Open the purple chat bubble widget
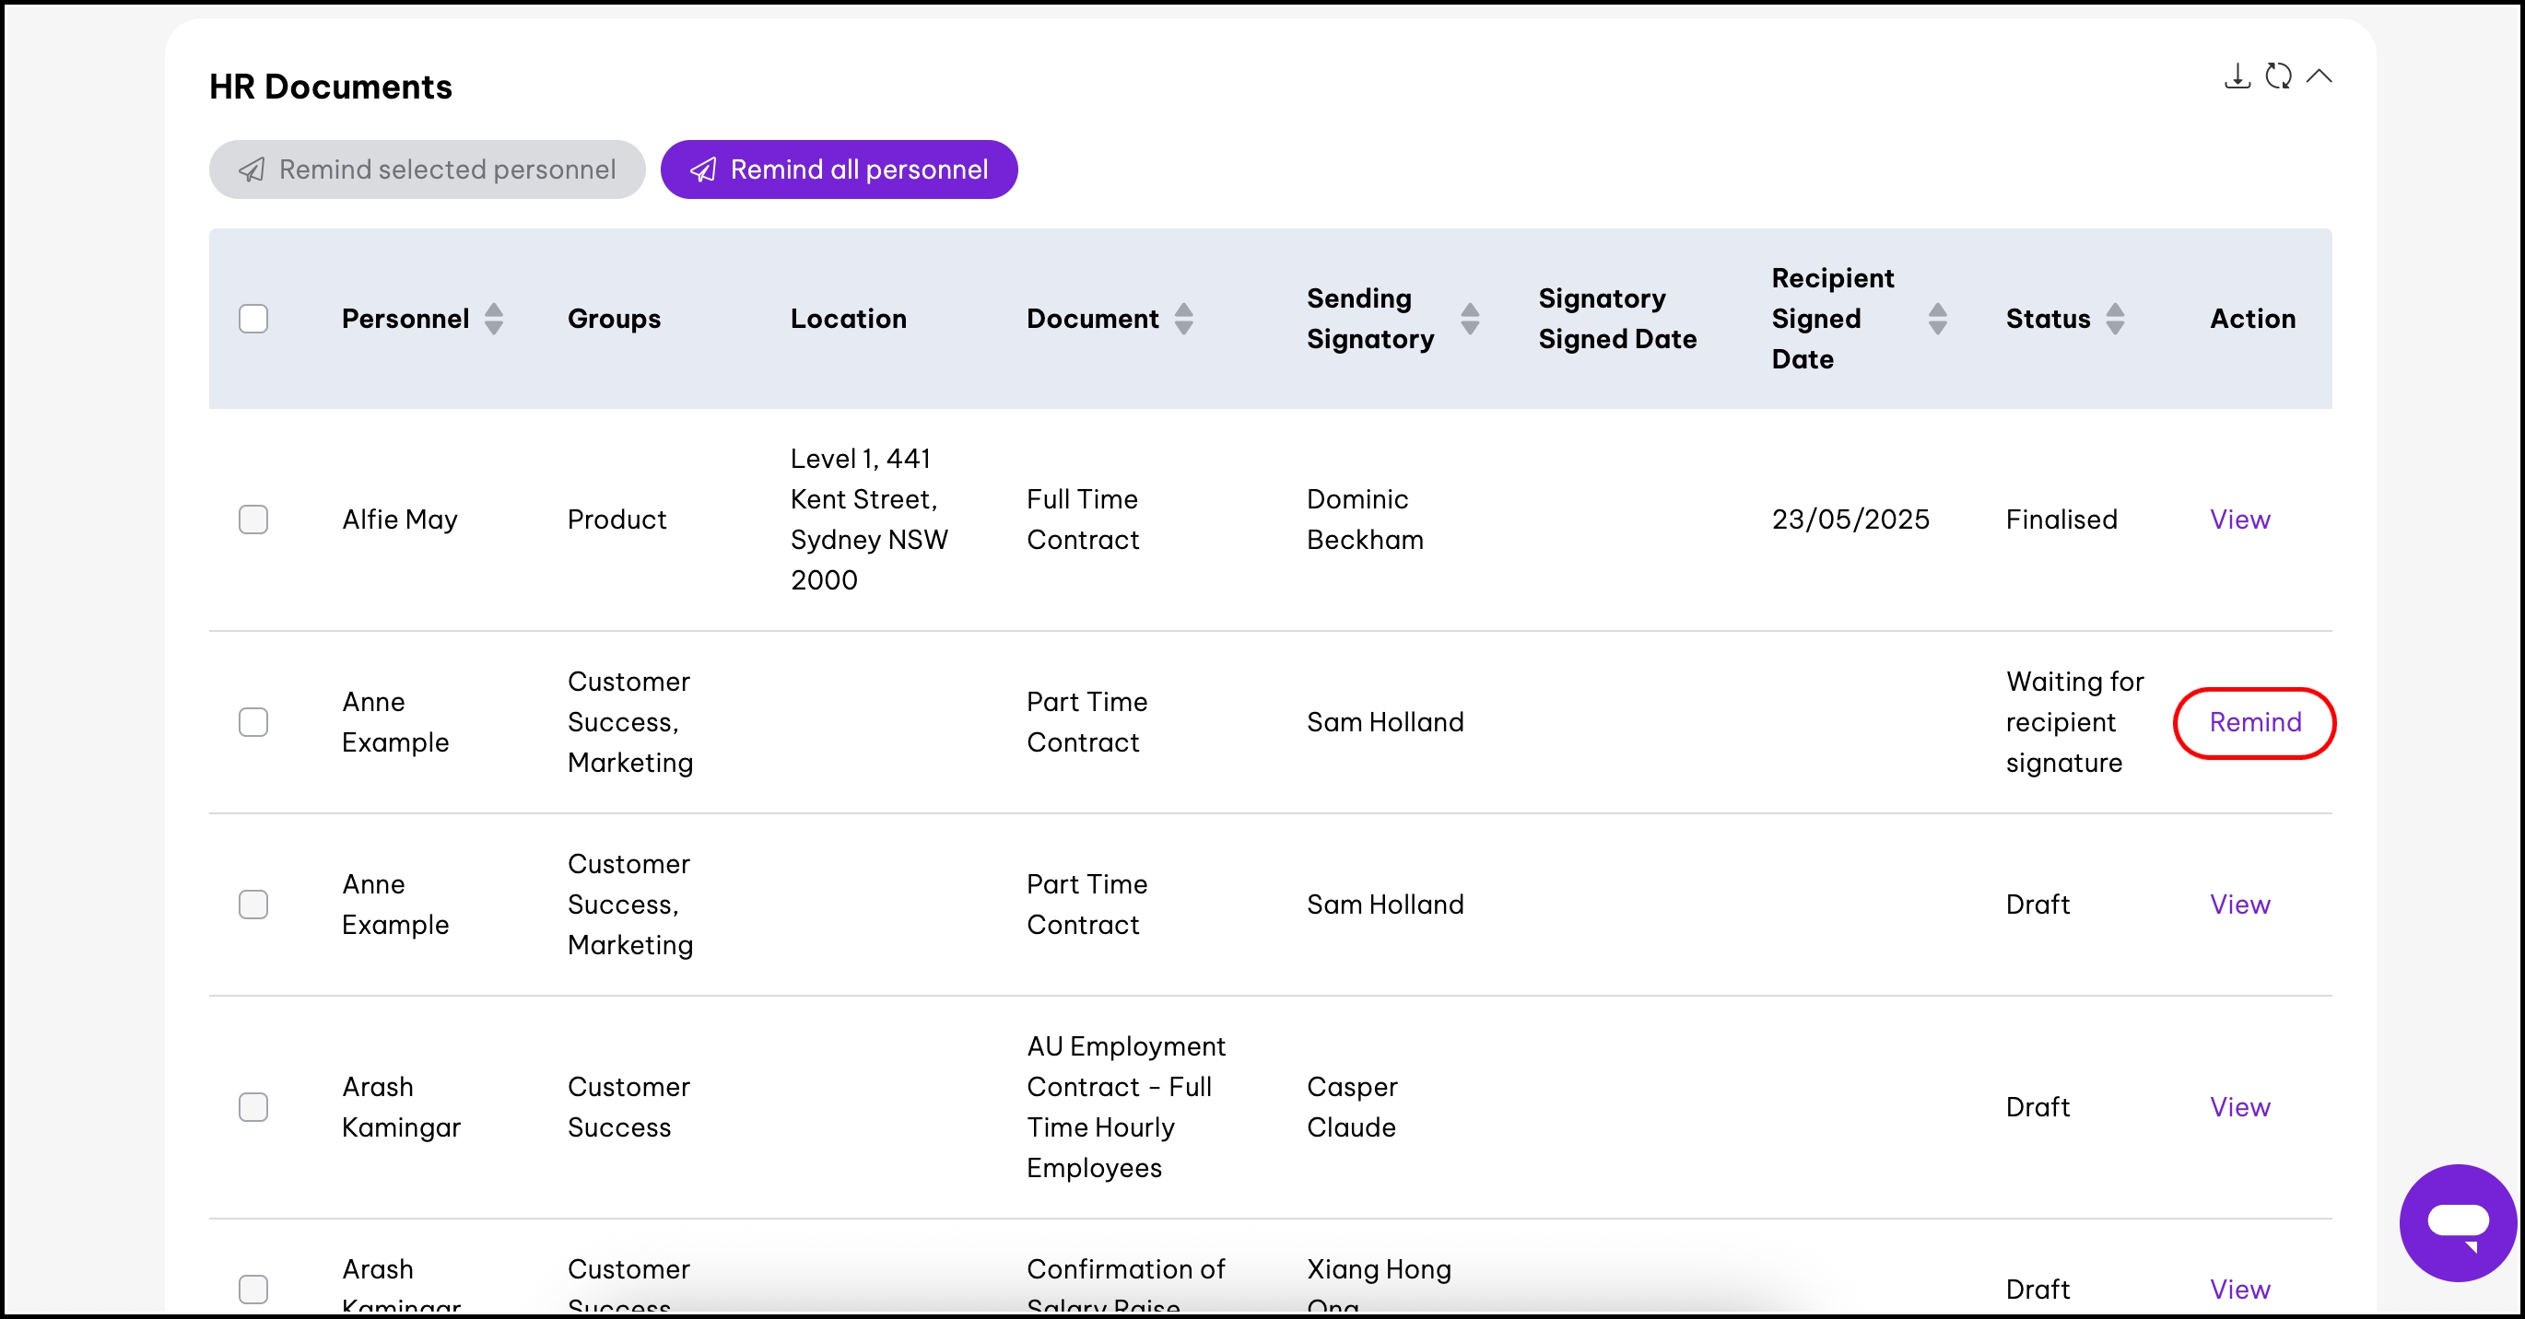Image resolution: width=2525 pixels, height=1319 pixels. (x=2458, y=1222)
